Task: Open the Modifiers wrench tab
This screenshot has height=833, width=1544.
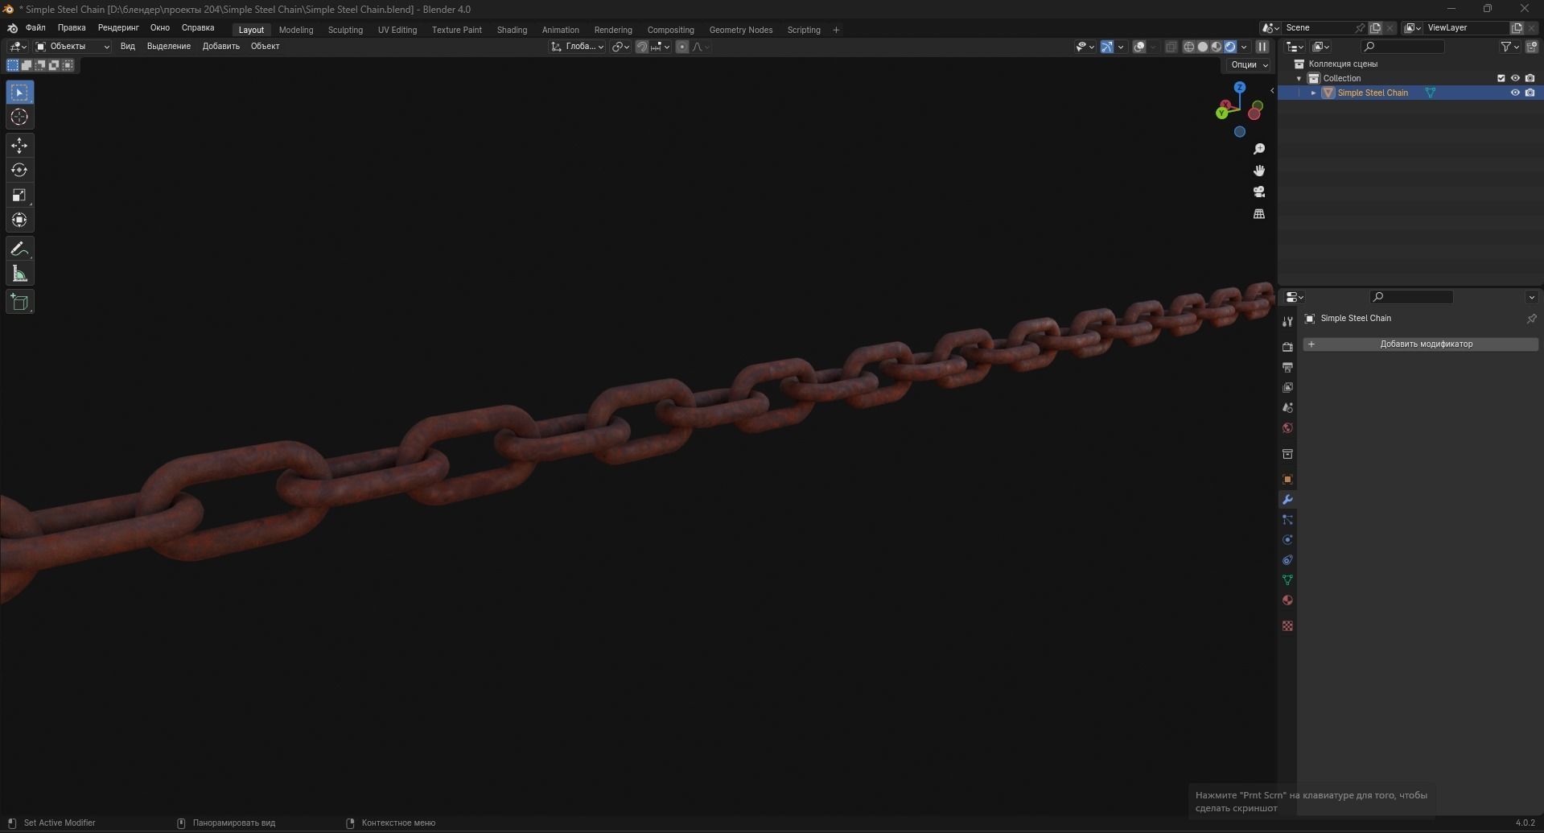Action: [1287, 500]
